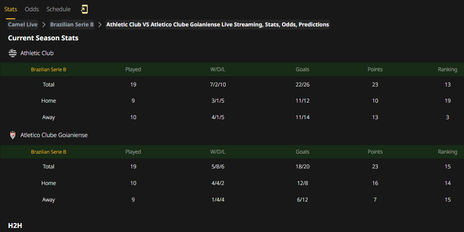Open the Stats tab
The image size is (464, 232).
pos(11,9)
